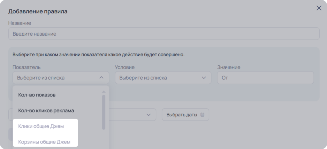Close the Добавление правила dialog
327x149 pixels.
[319, 8]
